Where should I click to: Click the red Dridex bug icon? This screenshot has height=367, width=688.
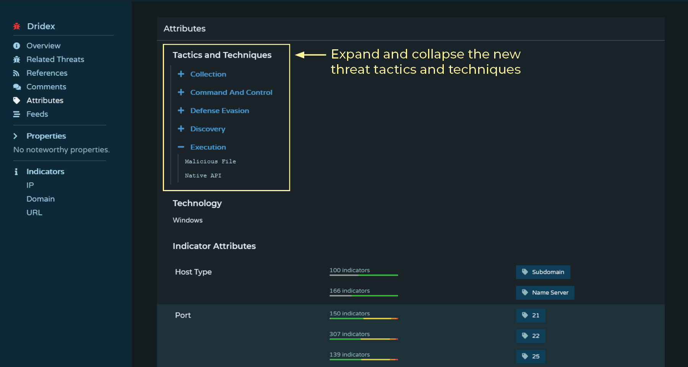pyautogui.click(x=17, y=26)
